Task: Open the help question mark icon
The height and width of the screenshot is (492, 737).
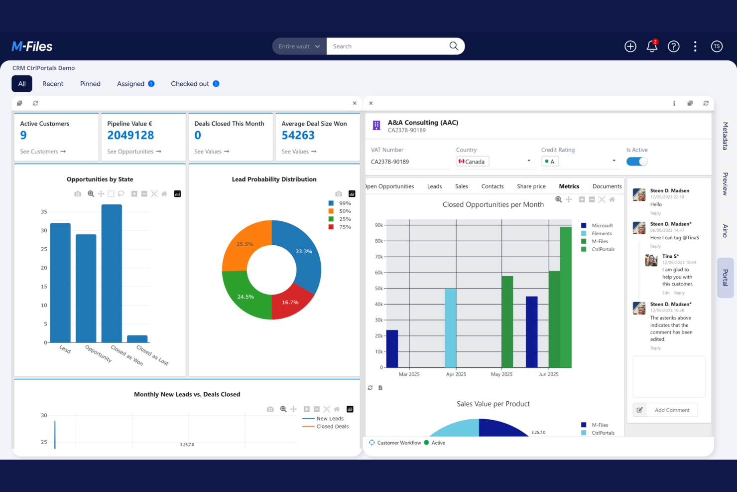Action: click(674, 46)
